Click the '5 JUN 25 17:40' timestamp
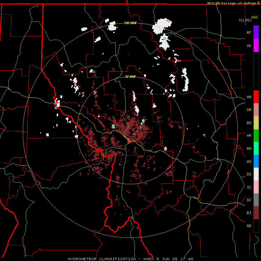The image size is (261, 261). pyautogui.click(x=175, y=259)
